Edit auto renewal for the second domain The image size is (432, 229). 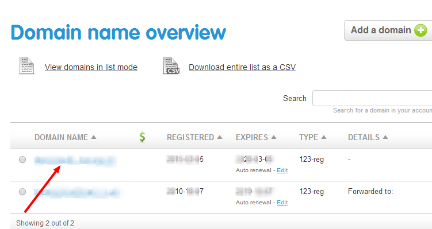[x=282, y=203]
